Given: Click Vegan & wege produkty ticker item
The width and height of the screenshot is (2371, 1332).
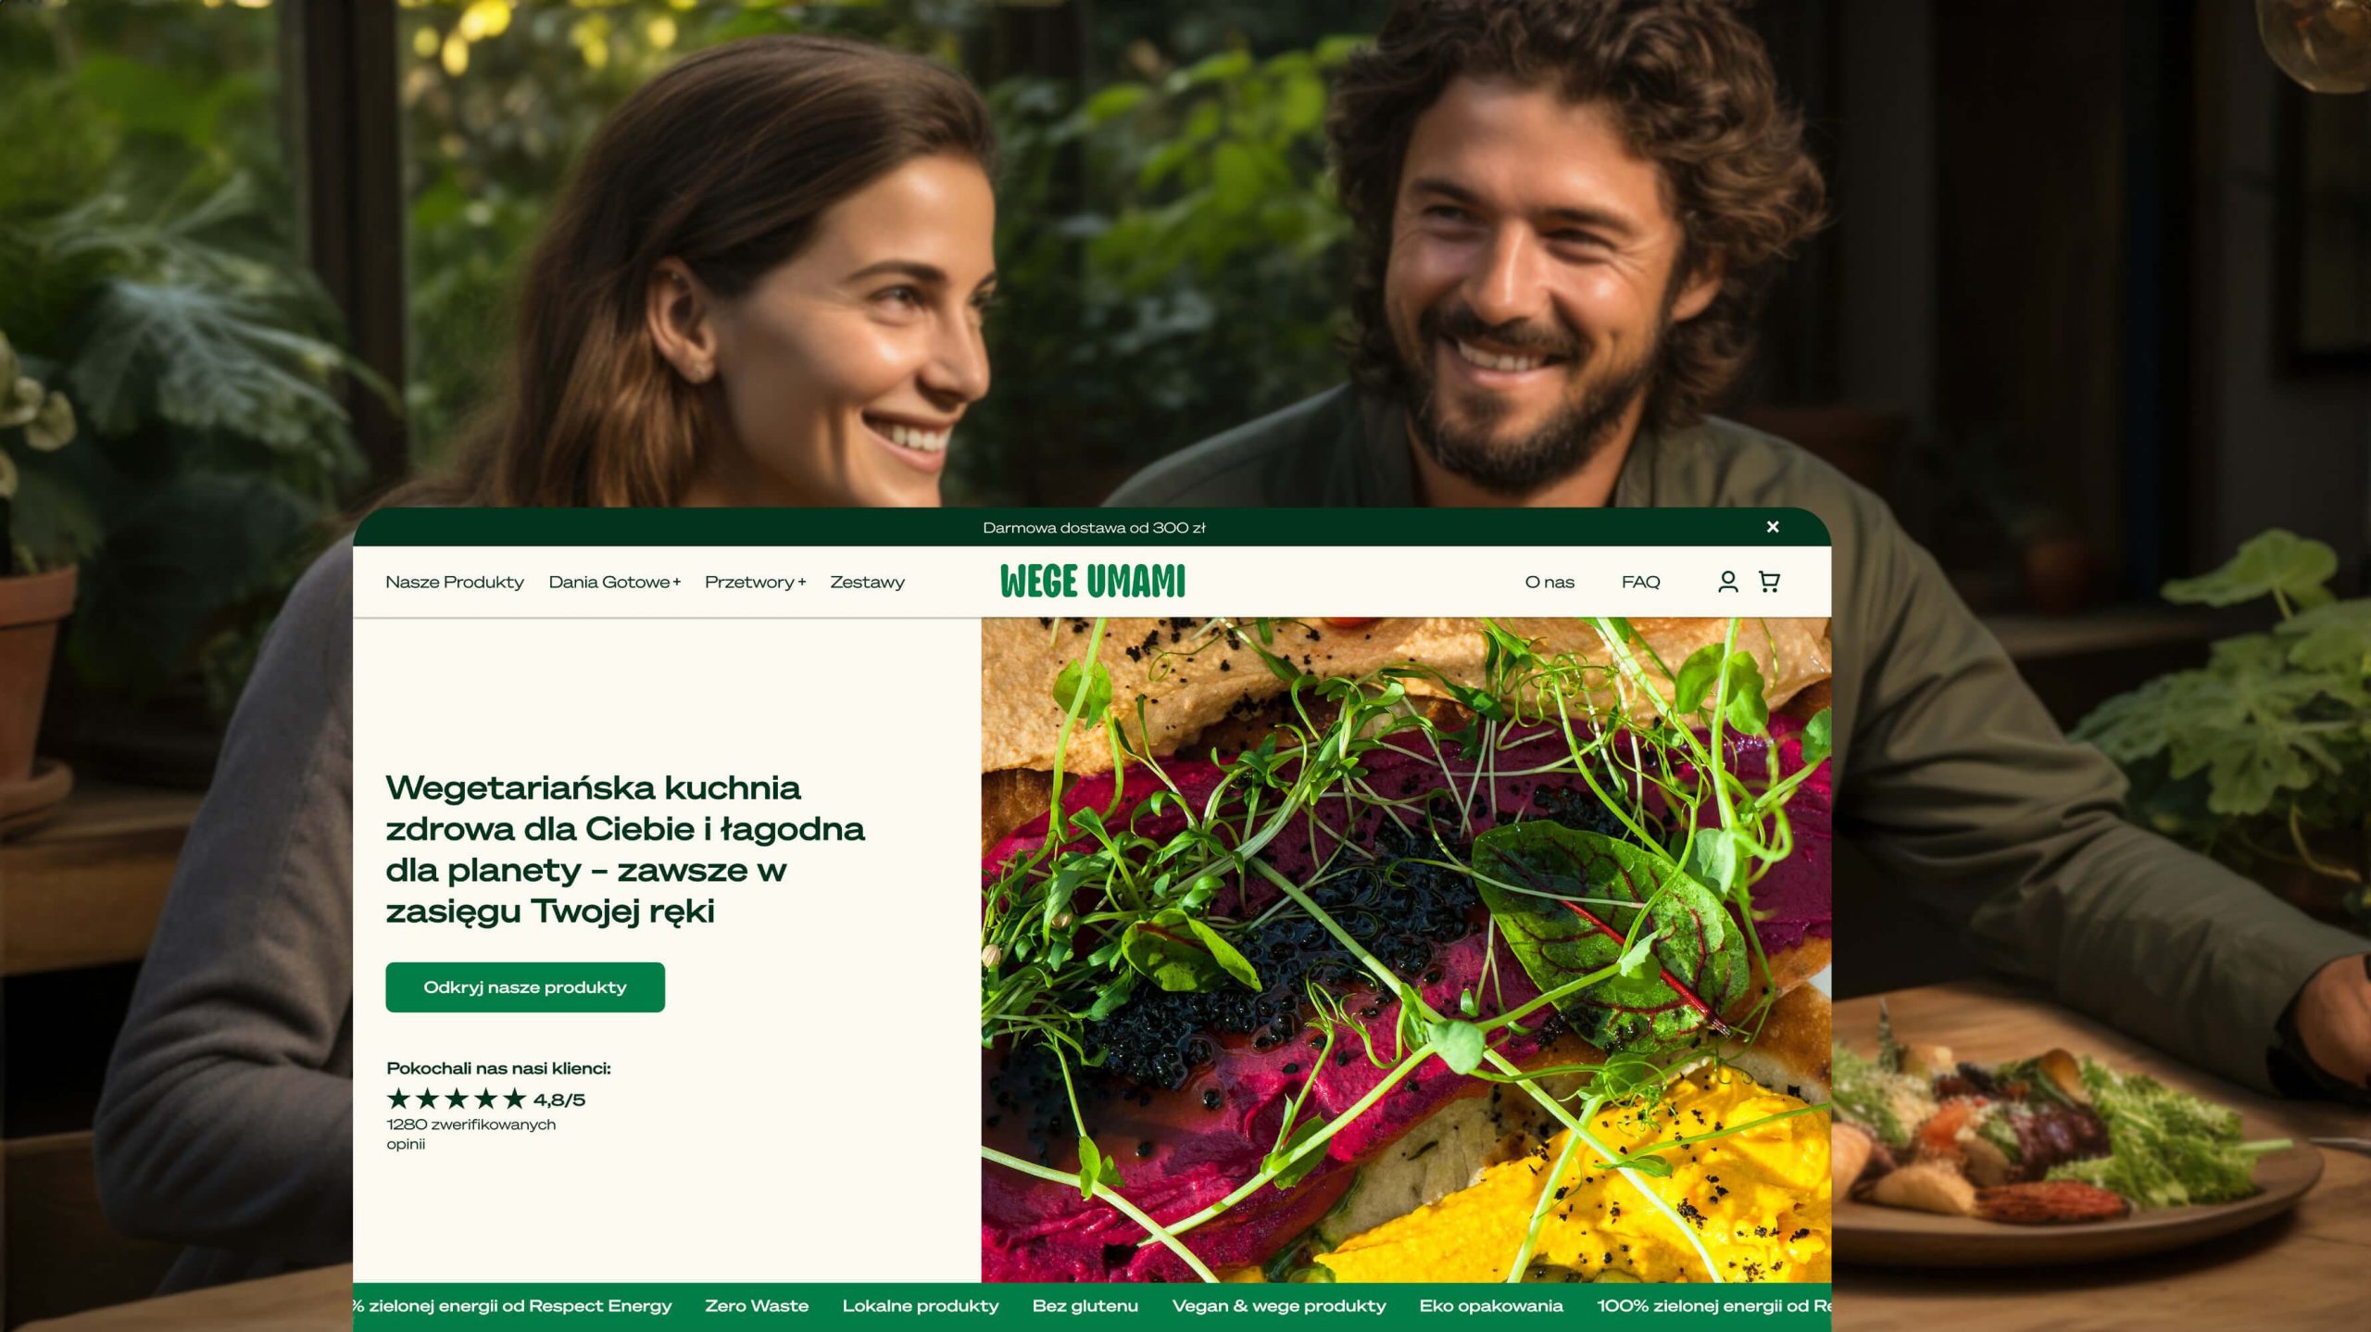Looking at the screenshot, I should [1279, 1306].
